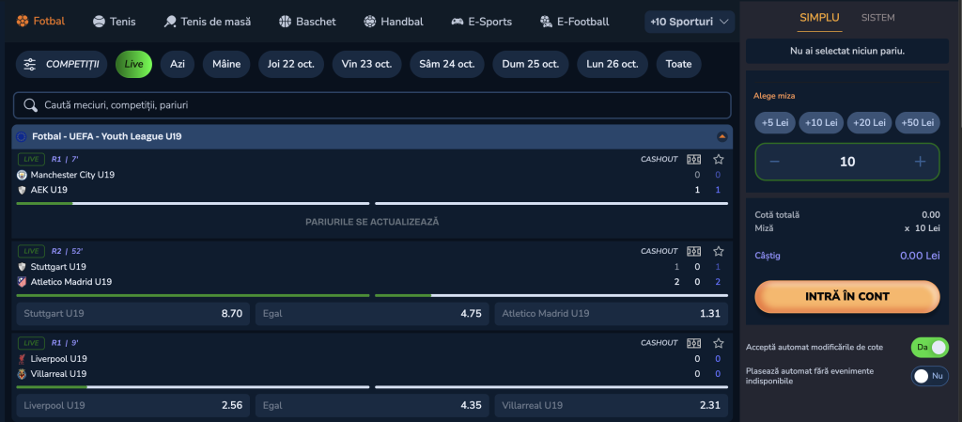The image size is (962, 422).
Task: Click the basketball icon beside Baschet
Action: 285,22
